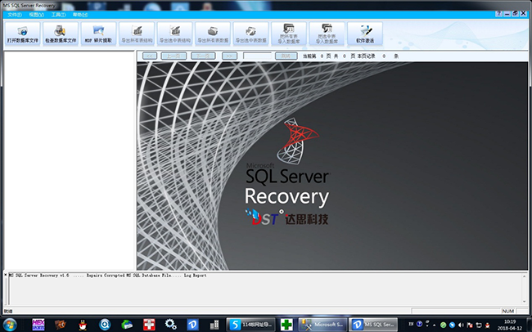This screenshot has width=532, height=332.
Task: Click 下一页 next page button
Action: (203, 56)
